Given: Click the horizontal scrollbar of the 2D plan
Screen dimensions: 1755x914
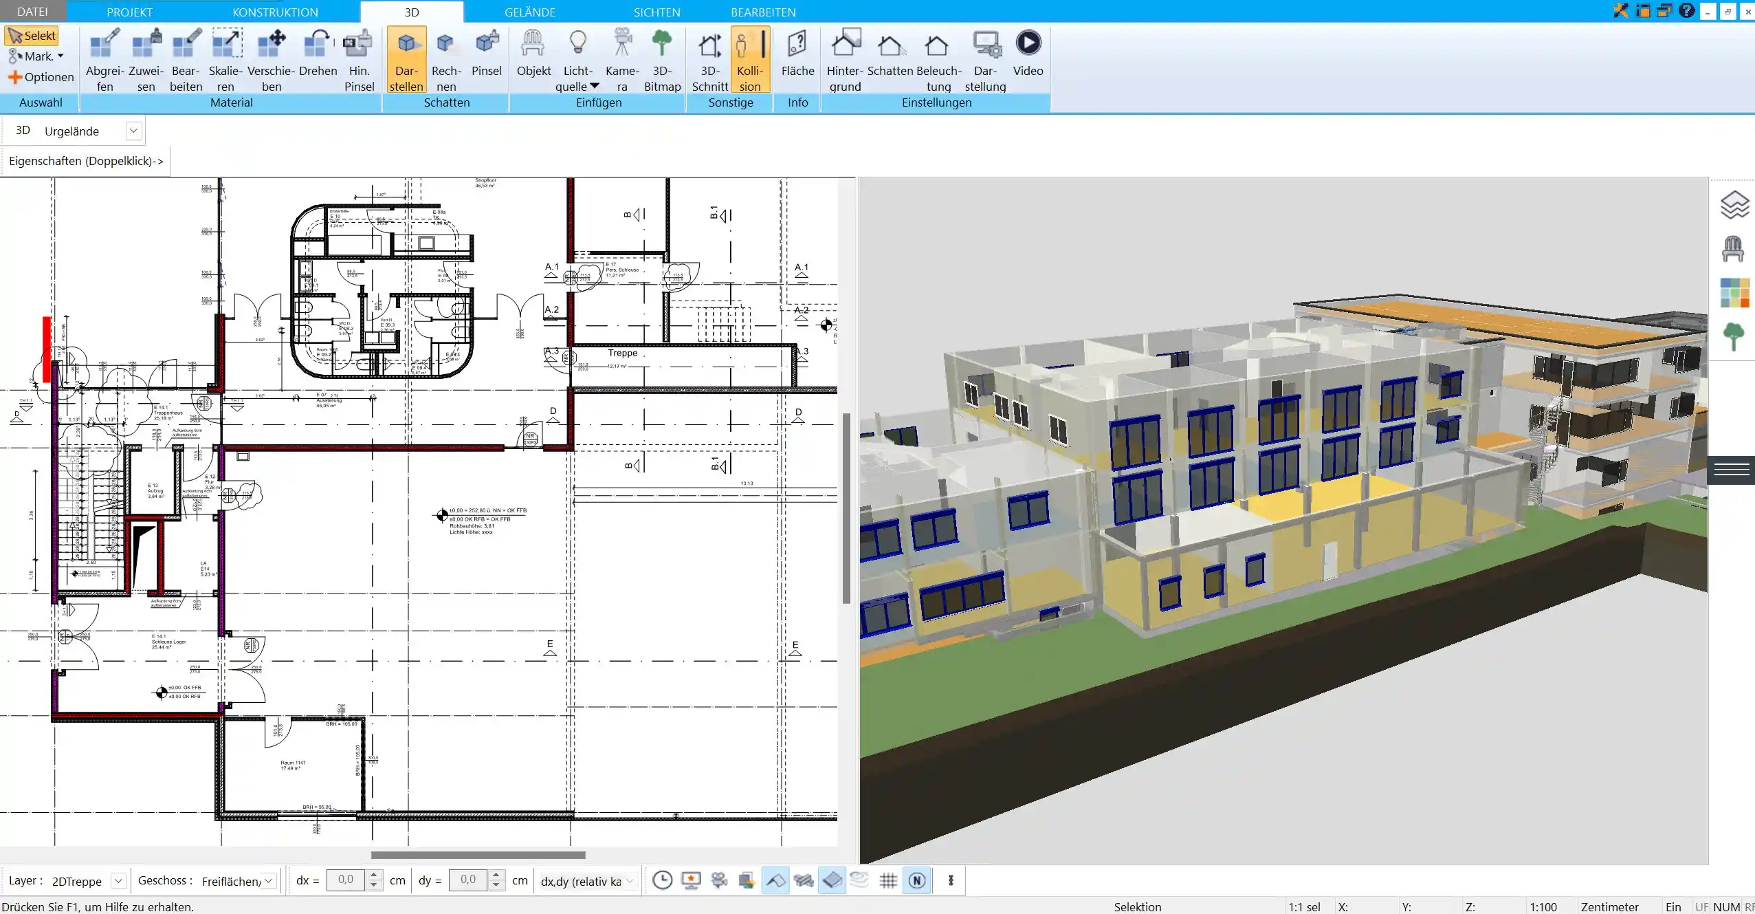Looking at the screenshot, I should click(478, 855).
